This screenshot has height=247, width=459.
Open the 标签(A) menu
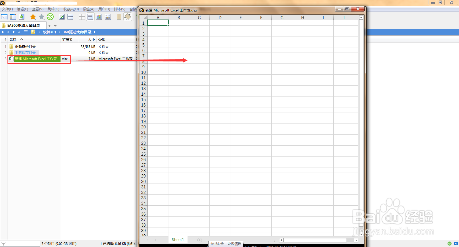[x=88, y=9]
